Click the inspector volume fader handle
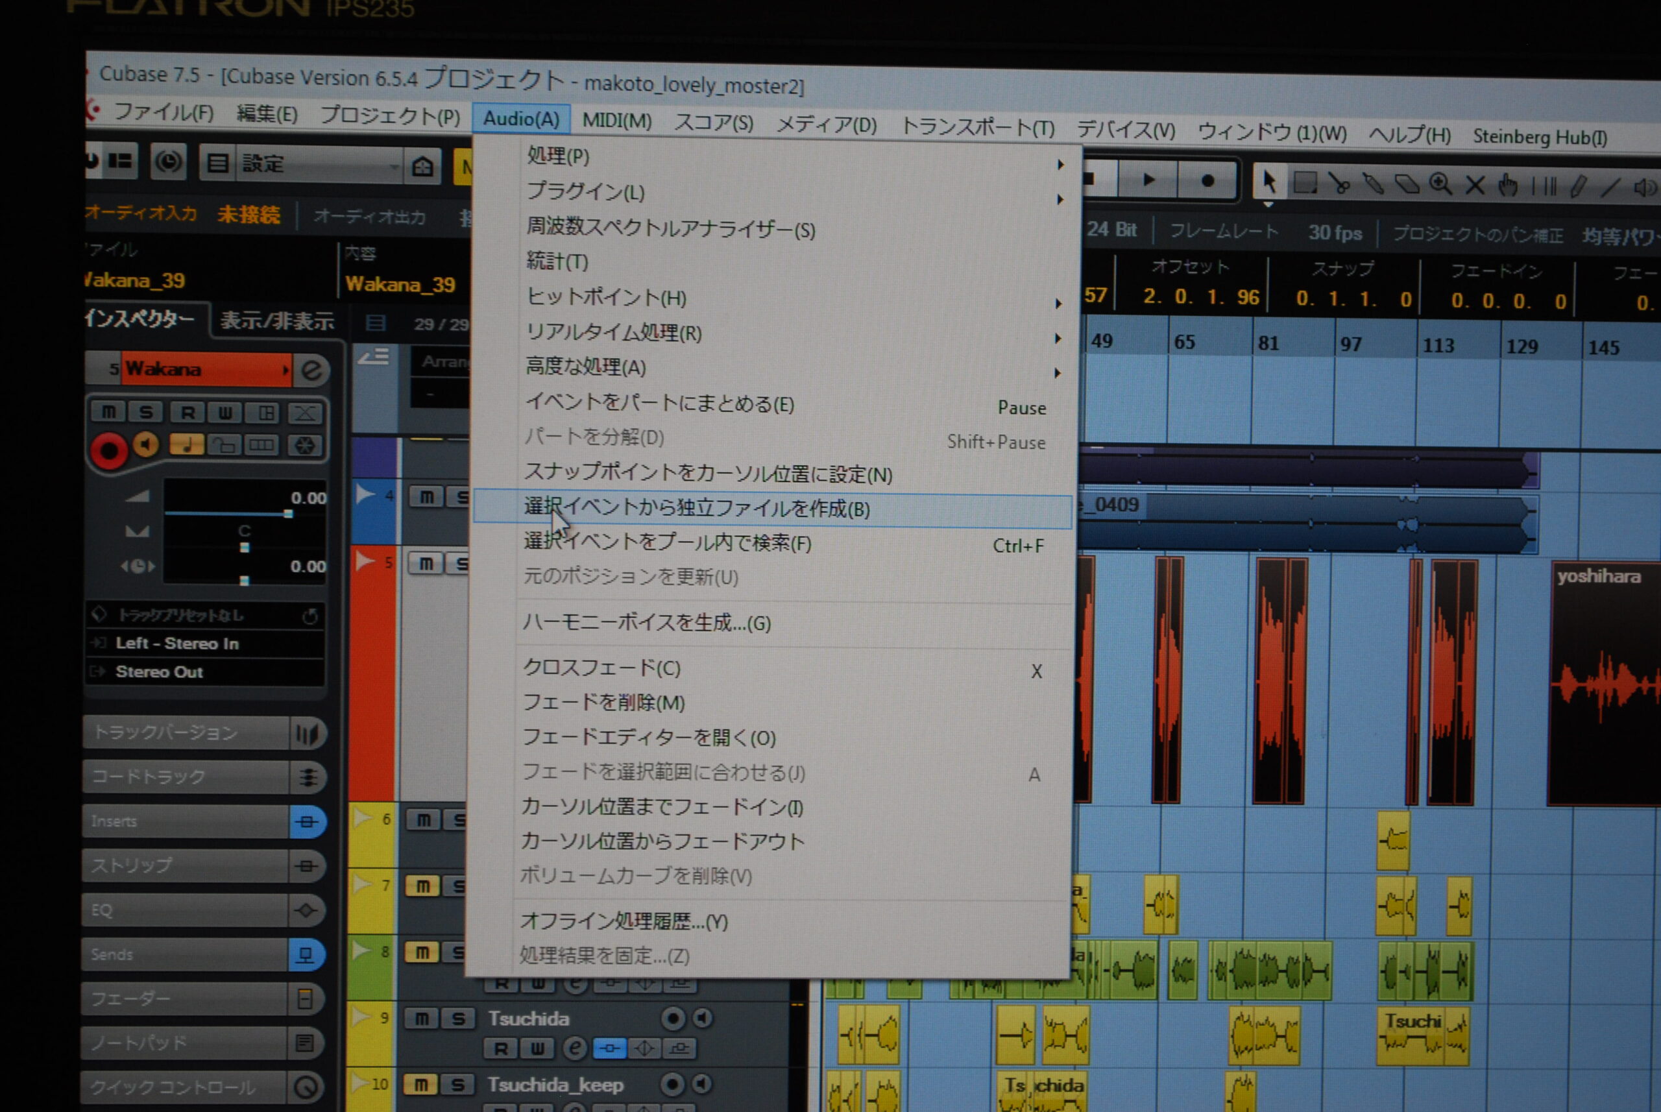Screen dimensions: 1661x1112 point(288,513)
